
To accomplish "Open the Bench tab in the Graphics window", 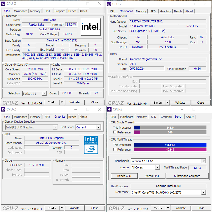I will (72, 117).
